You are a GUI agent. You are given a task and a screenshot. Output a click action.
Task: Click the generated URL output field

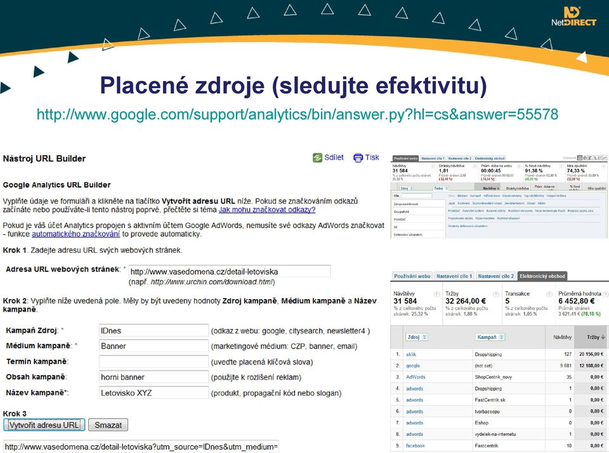141,447
